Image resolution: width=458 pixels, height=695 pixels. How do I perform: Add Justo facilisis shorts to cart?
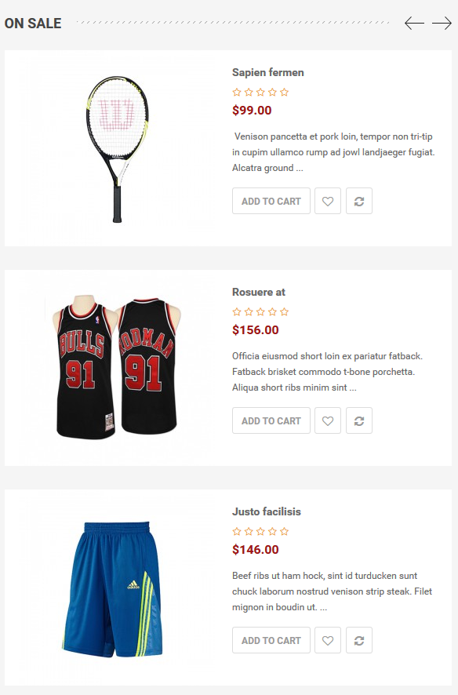pyautogui.click(x=271, y=640)
